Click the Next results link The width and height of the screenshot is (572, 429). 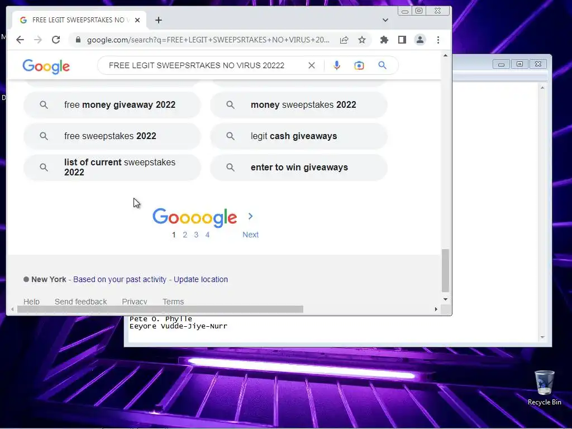pos(251,235)
